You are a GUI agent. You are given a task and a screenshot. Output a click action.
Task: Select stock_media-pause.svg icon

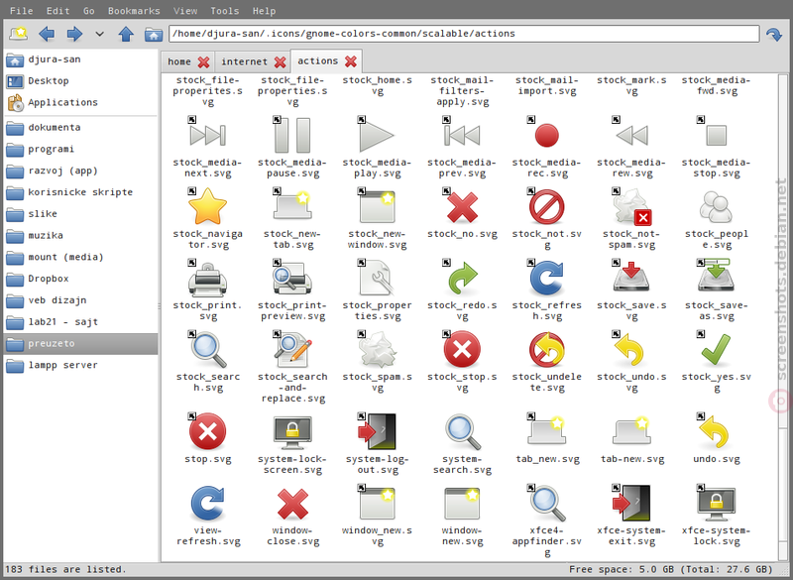[x=292, y=135]
